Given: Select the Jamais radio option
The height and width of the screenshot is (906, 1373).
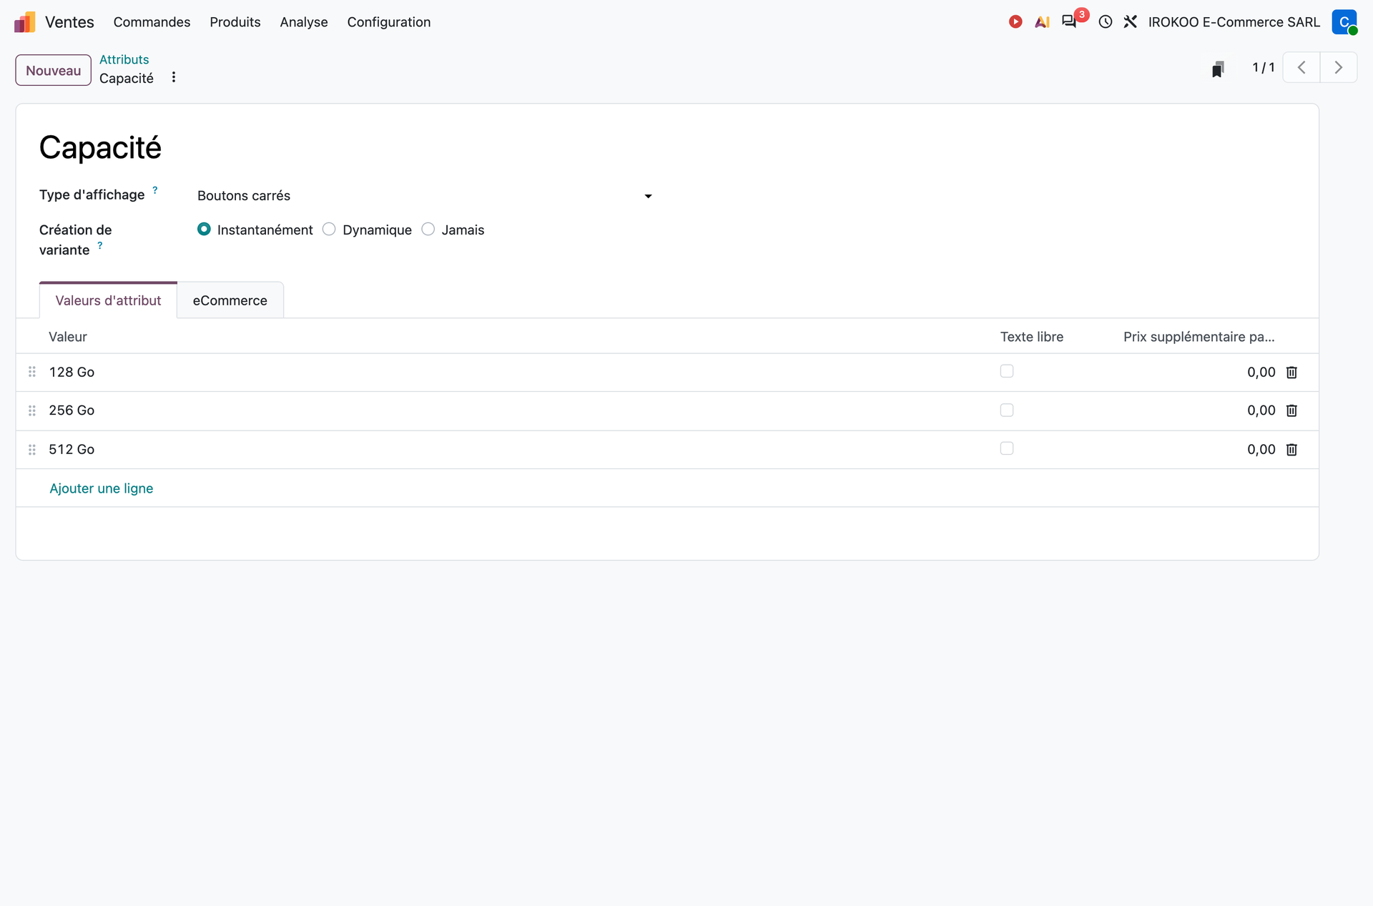Looking at the screenshot, I should (x=428, y=230).
